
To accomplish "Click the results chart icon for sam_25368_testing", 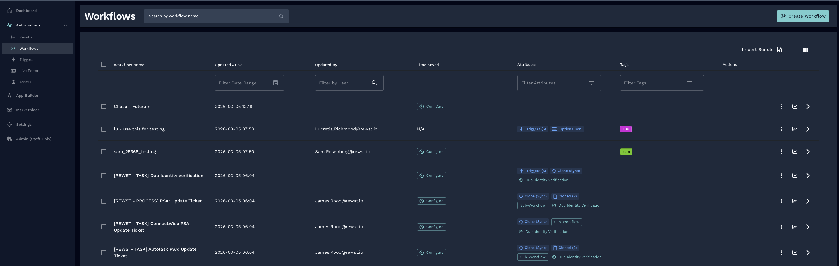I will [x=795, y=151].
